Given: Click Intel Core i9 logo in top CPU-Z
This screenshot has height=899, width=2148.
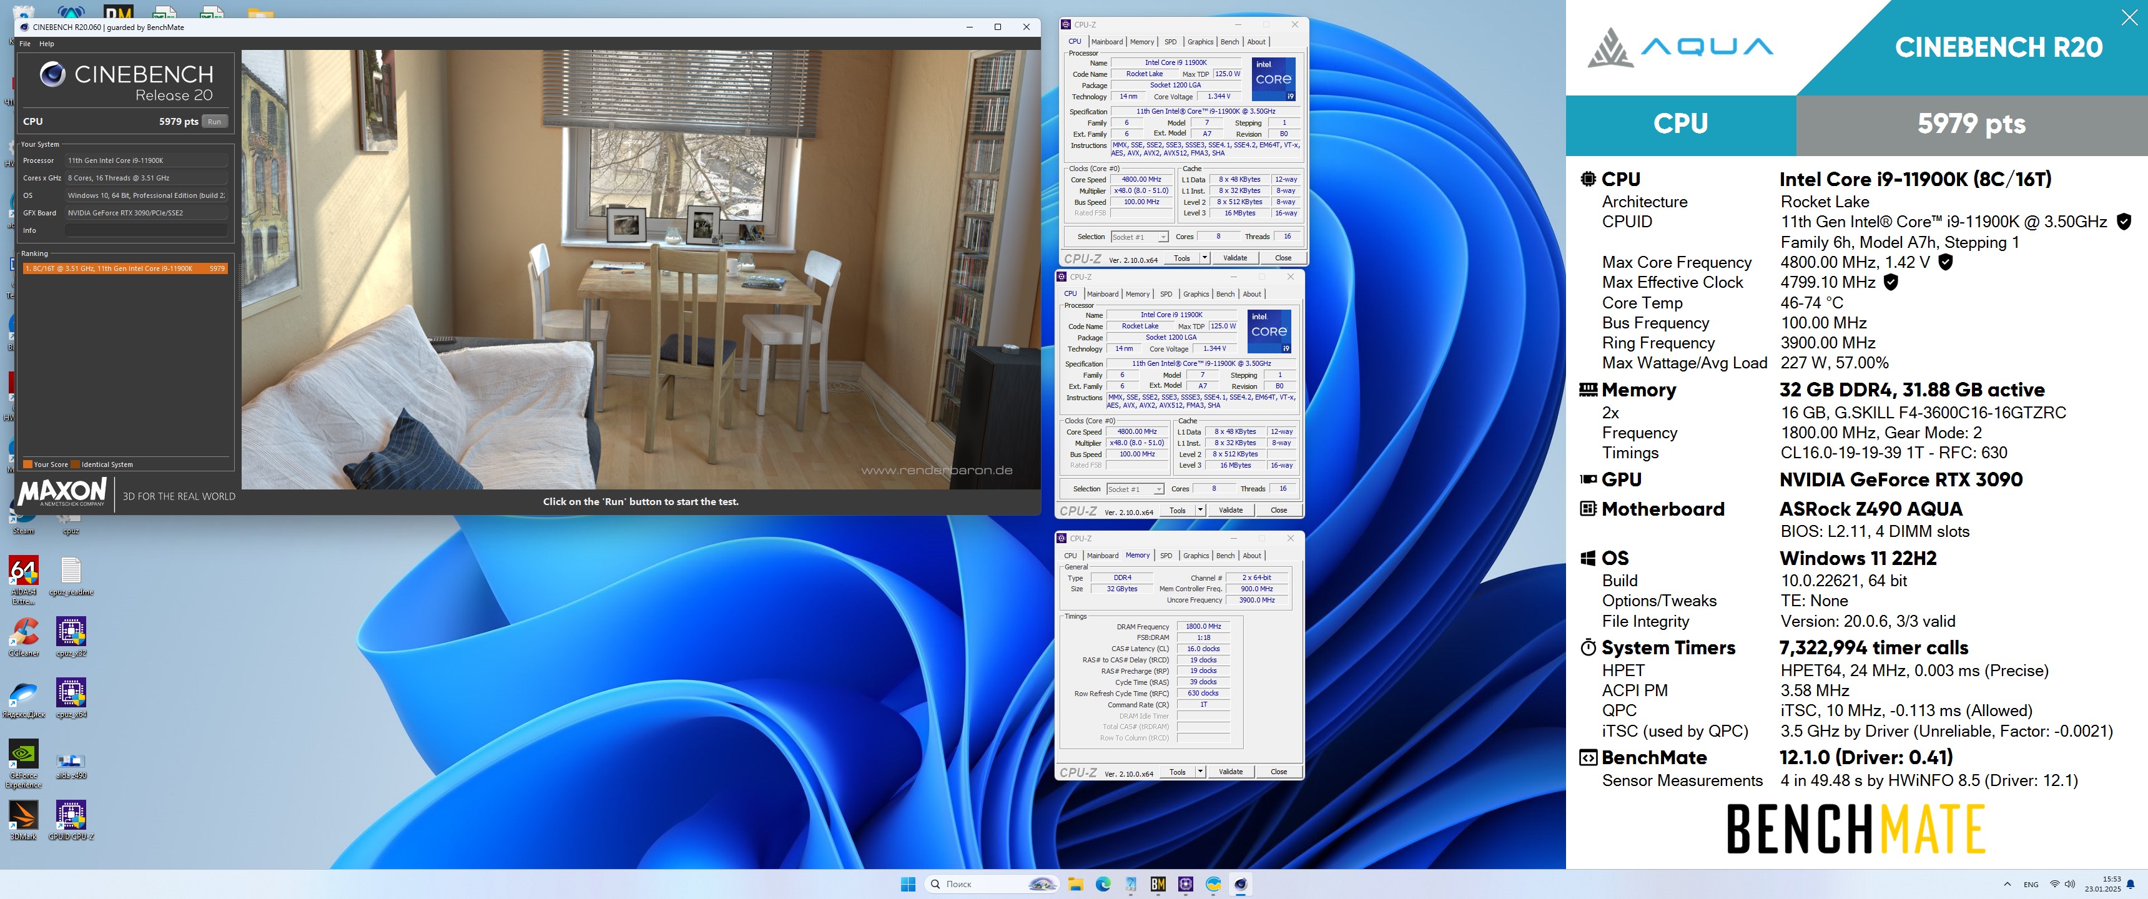Looking at the screenshot, I should (1273, 79).
